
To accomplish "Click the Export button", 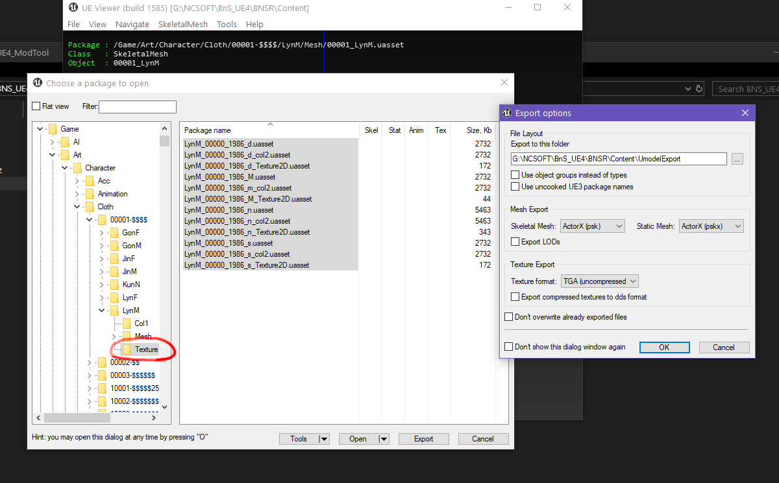I will 424,439.
